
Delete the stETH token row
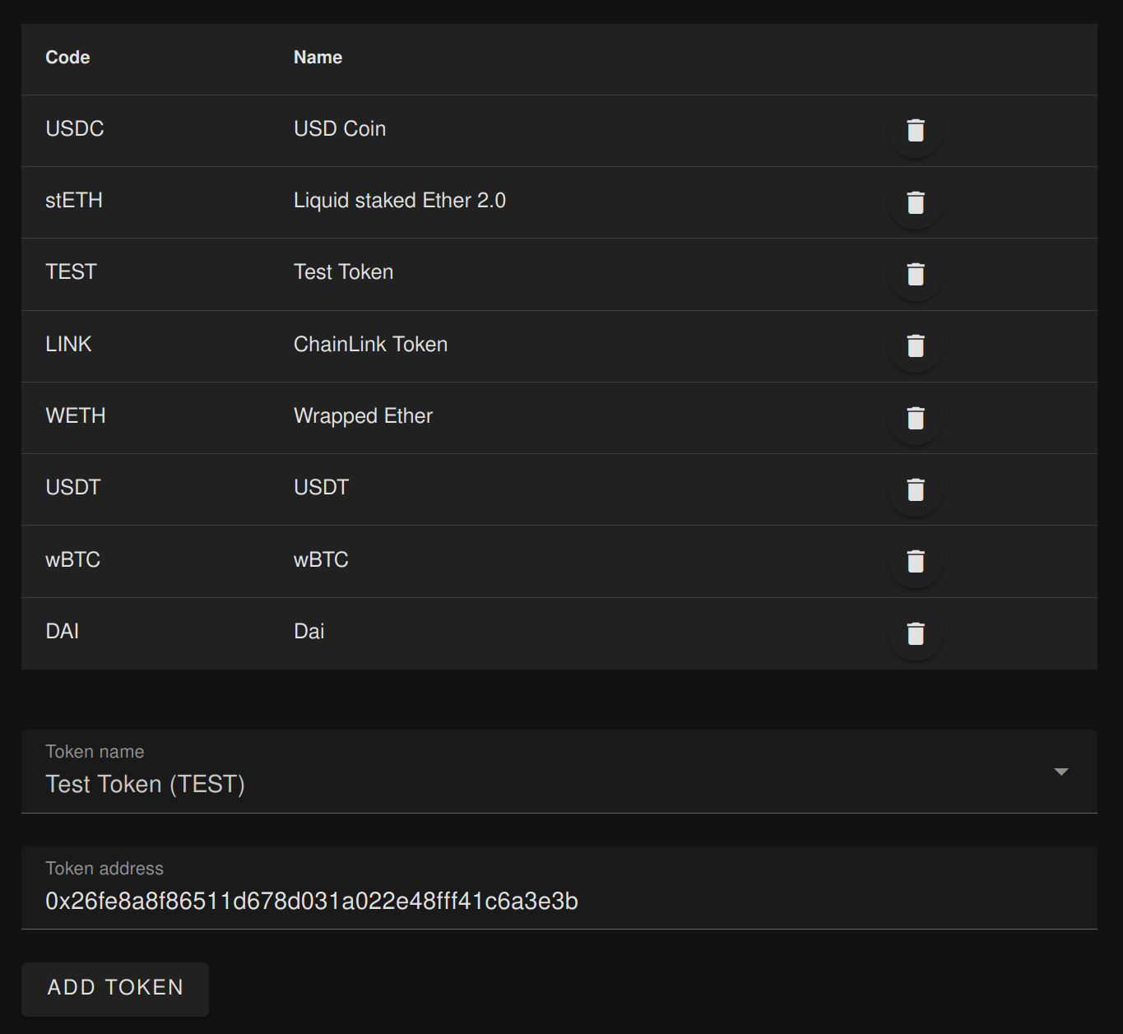pyautogui.click(x=916, y=202)
